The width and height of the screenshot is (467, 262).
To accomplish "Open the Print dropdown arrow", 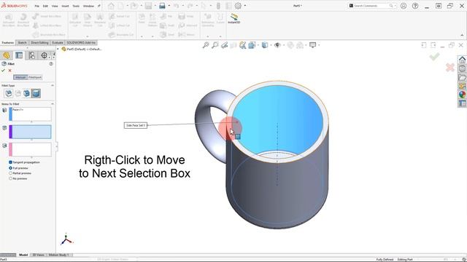I will (x=169, y=6).
